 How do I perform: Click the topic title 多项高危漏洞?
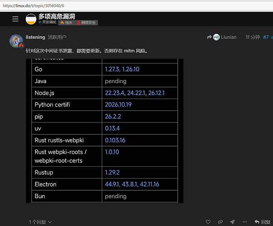(57, 16)
